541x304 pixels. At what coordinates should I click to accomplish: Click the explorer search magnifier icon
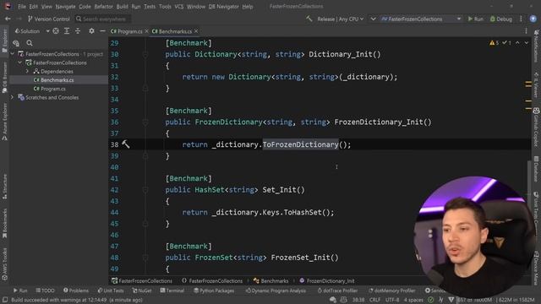[30, 43]
